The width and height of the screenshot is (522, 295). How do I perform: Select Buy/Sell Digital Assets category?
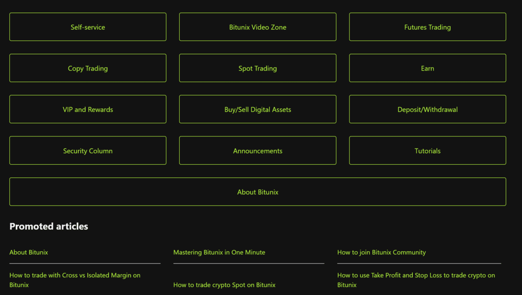[x=258, y=110]
